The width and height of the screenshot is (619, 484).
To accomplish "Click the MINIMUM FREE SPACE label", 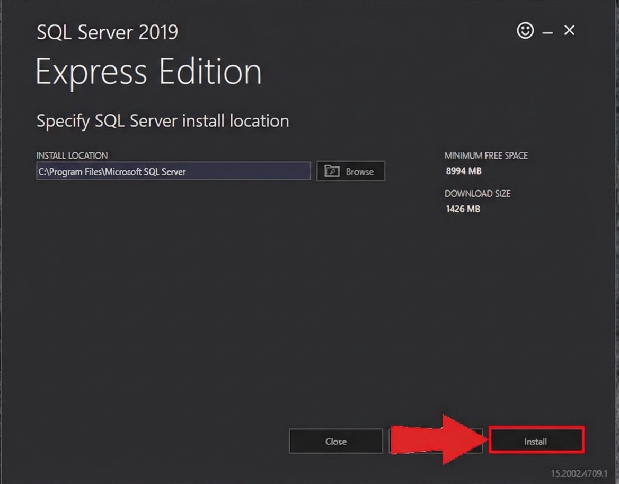I will pos(486,155).
